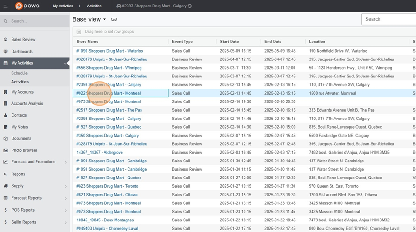Screen dimensions: 416x232
Task: Open #621 Shoppers Drug Mart - Ottawa
Action: pos(107,195)
